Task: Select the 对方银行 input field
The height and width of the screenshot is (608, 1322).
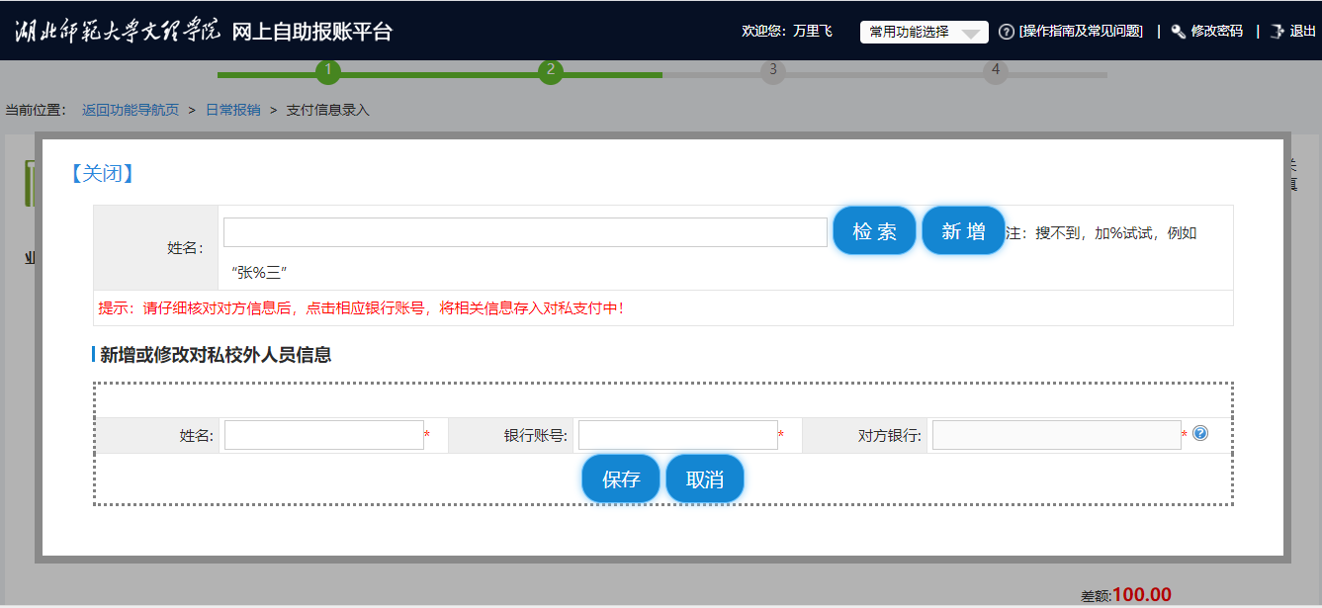Action: tap(1056, 435)
